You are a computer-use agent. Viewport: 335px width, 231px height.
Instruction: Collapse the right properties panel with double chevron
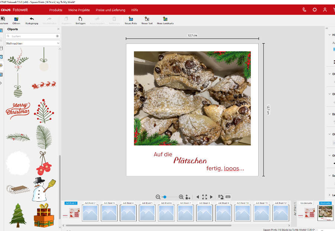tap(327, 28)
